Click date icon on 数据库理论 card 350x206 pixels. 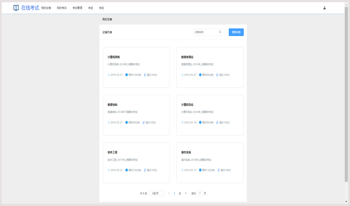click(182, 75)
